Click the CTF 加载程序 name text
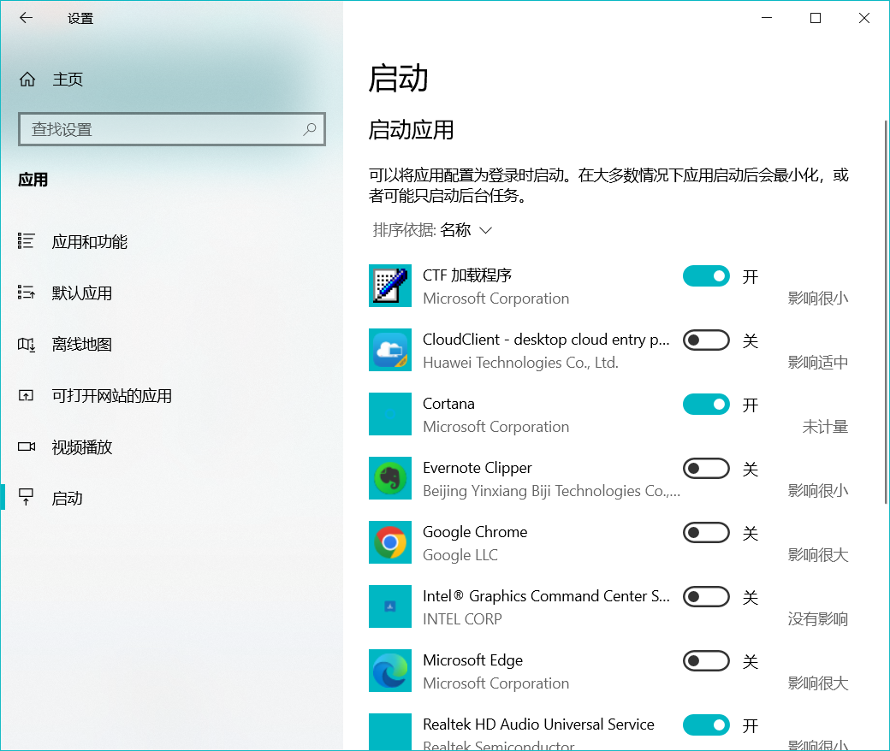Screen dimensions: 890x751 click(x=467, y=275)
